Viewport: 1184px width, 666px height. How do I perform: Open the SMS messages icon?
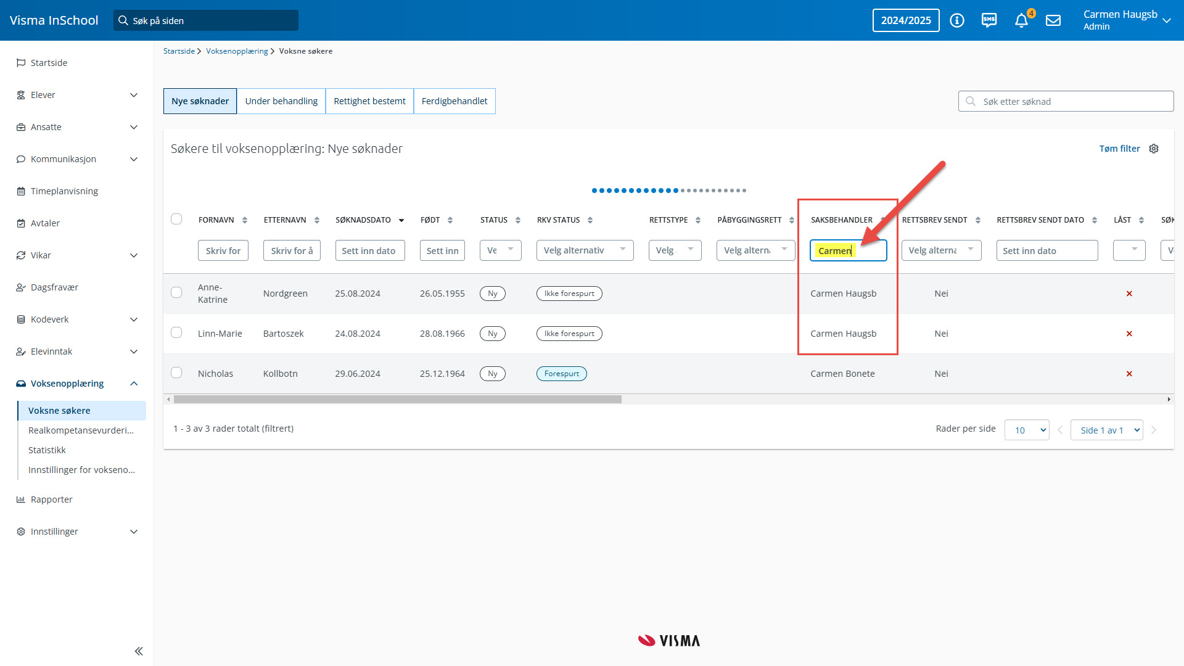989,20
